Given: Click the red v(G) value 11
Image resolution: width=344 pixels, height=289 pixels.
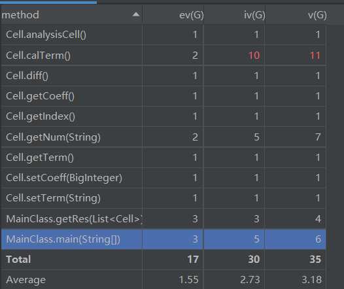Looking at the screenshot, I should [x=315, y=56].
